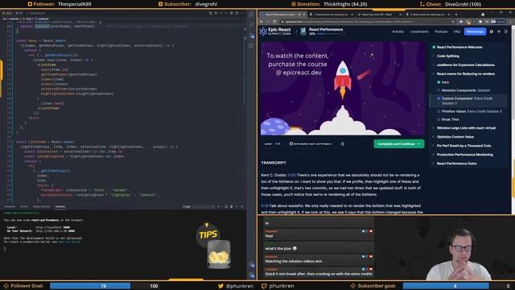This screenshot has height=290, width=515.
Task: Collapse React.memo for Reducing re-renders section
Action: point(465,74)
